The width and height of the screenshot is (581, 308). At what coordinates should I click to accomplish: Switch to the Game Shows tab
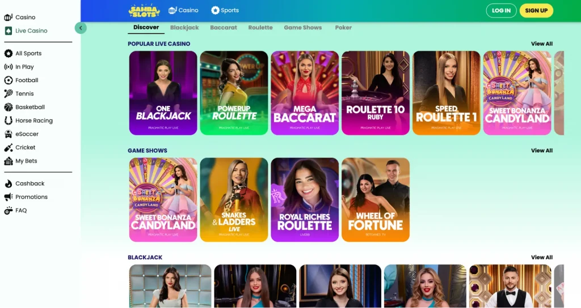303,27
